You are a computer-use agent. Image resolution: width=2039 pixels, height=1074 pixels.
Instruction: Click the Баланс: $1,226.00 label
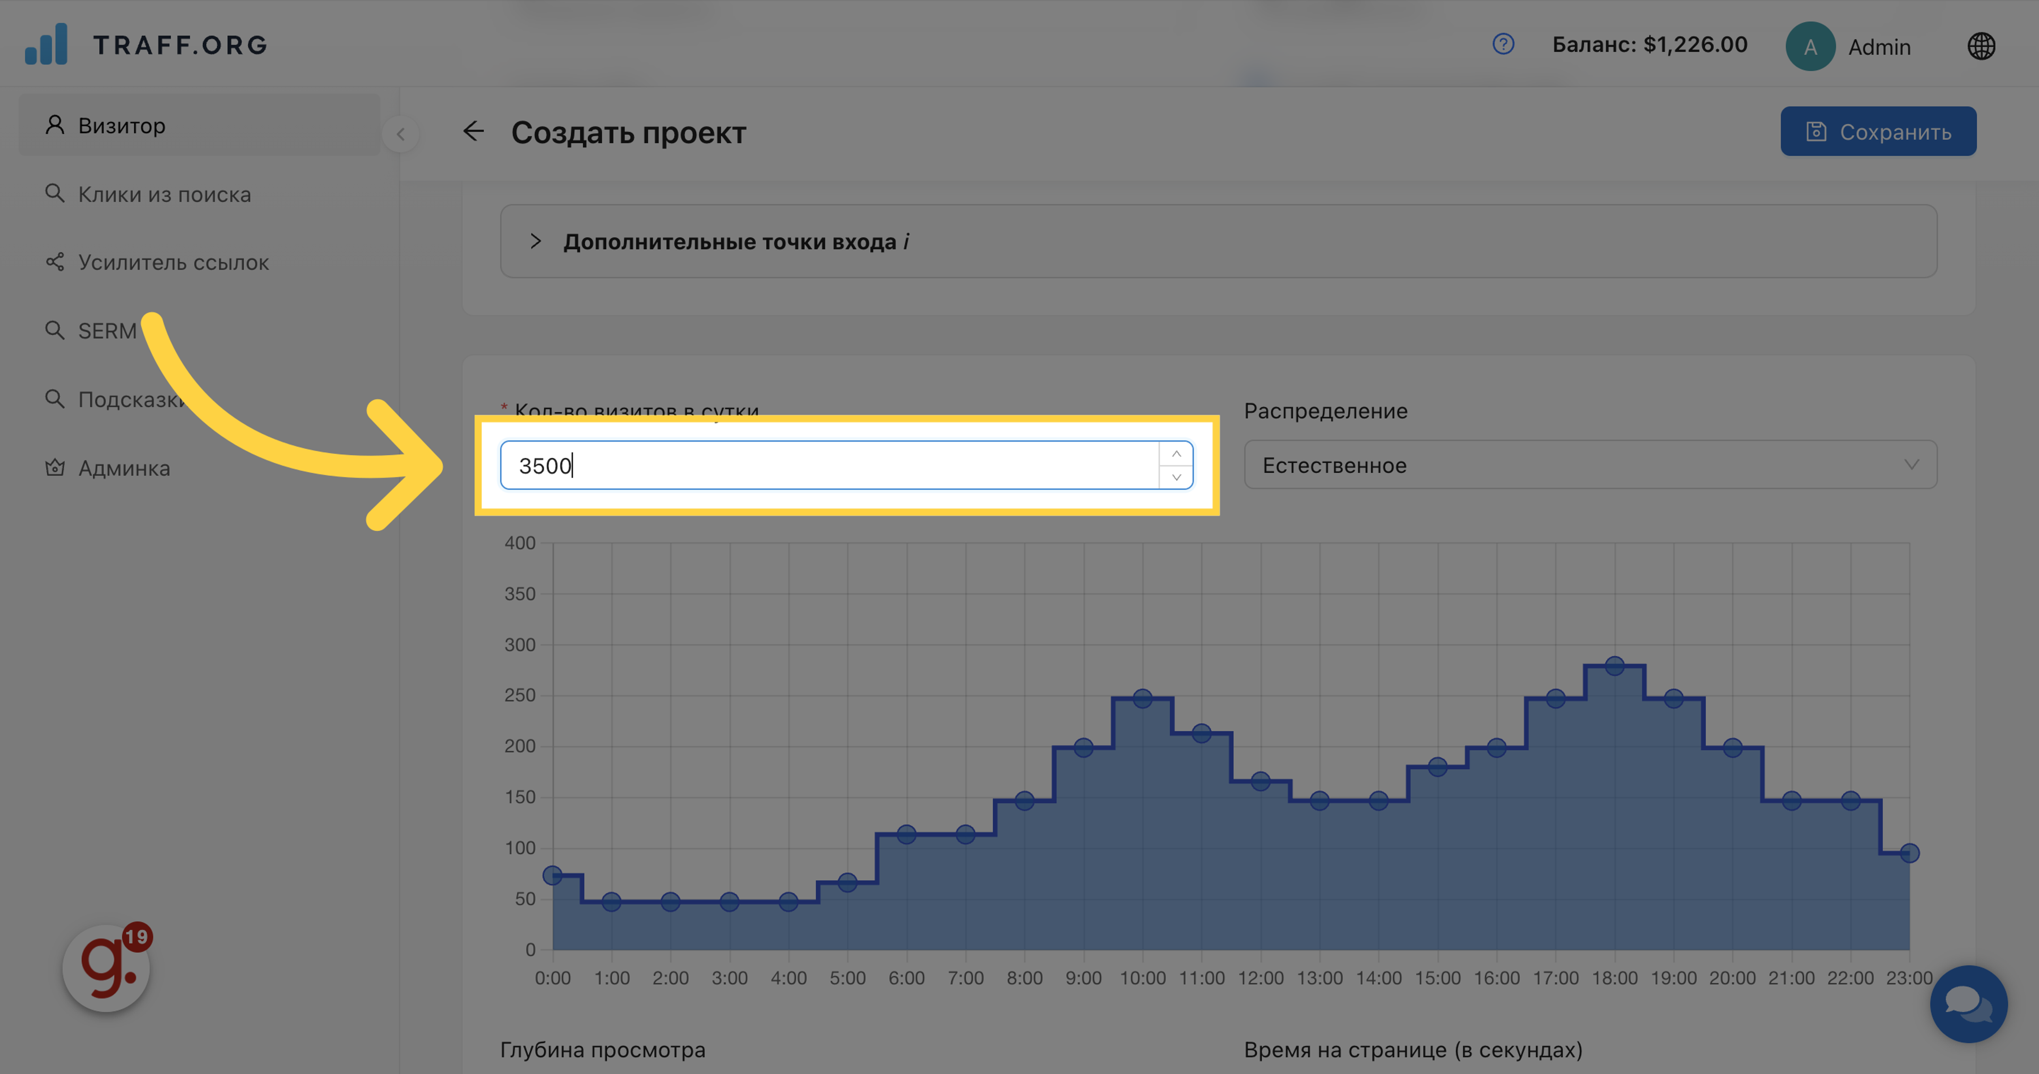[x=1649, y=44]
